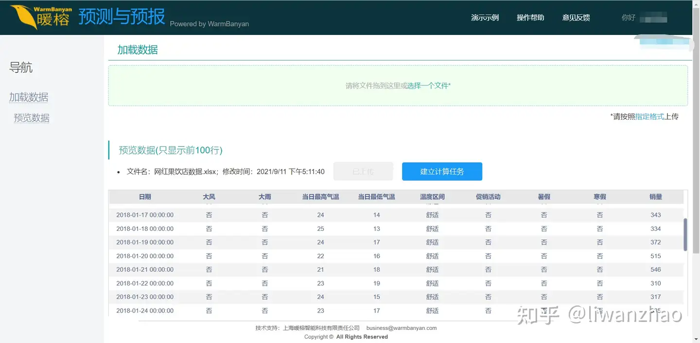Click the 你好 user greeting
Image resolution: width=700 pixels, height=343 pixels.
[x=629, y=17]
